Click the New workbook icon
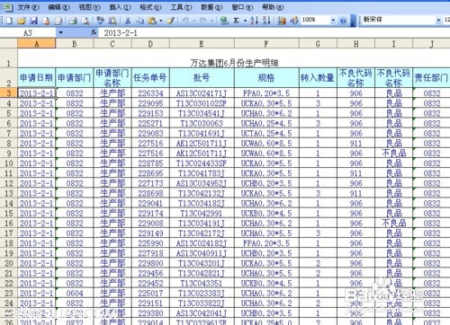The width and height of the screenshot is (450, 325). (9, 21)
